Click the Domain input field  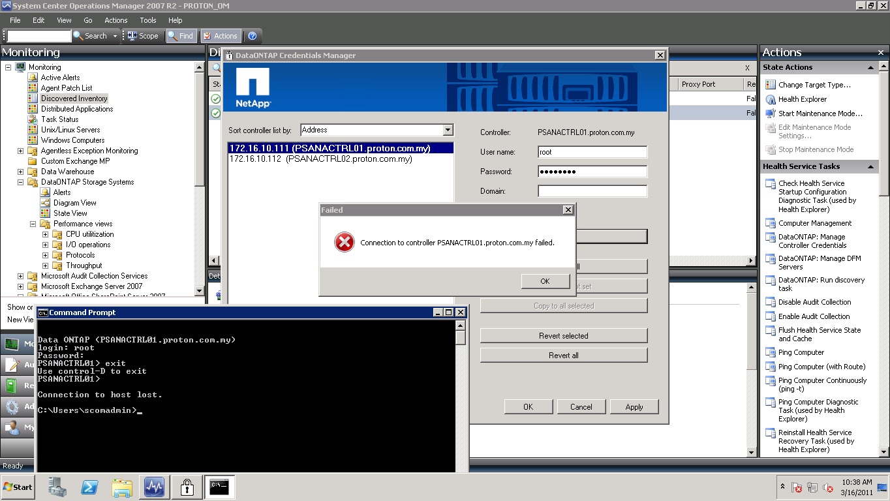(592, 191)
